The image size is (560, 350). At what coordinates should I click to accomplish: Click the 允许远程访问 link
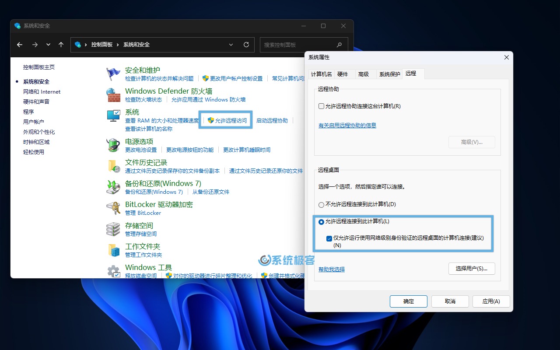[231, 120]
